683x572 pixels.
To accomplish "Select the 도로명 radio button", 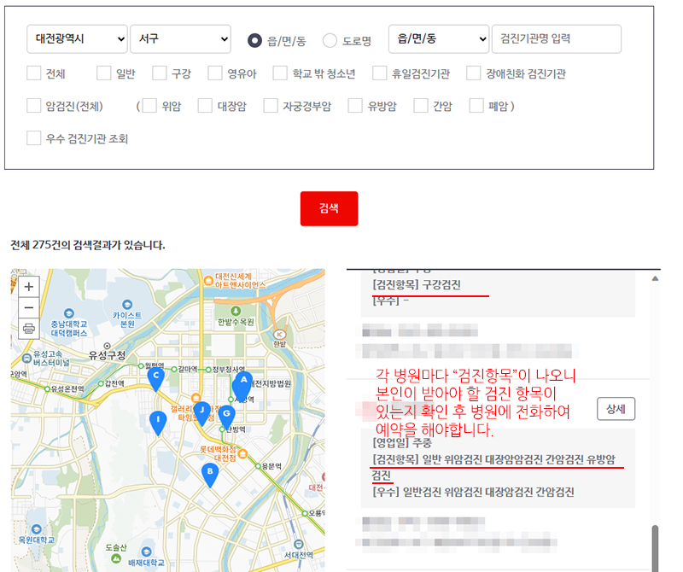I will coord(330,38).
